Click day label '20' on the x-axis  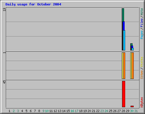point(89,111)
